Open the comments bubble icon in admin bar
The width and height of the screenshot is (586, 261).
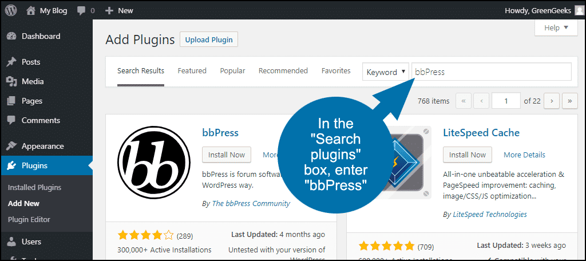pos(81,11)
